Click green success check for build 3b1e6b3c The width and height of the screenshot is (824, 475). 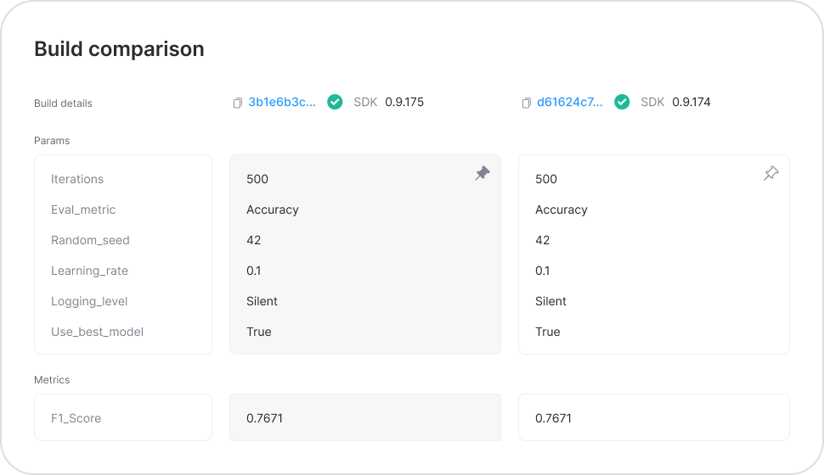pos(335,102)
